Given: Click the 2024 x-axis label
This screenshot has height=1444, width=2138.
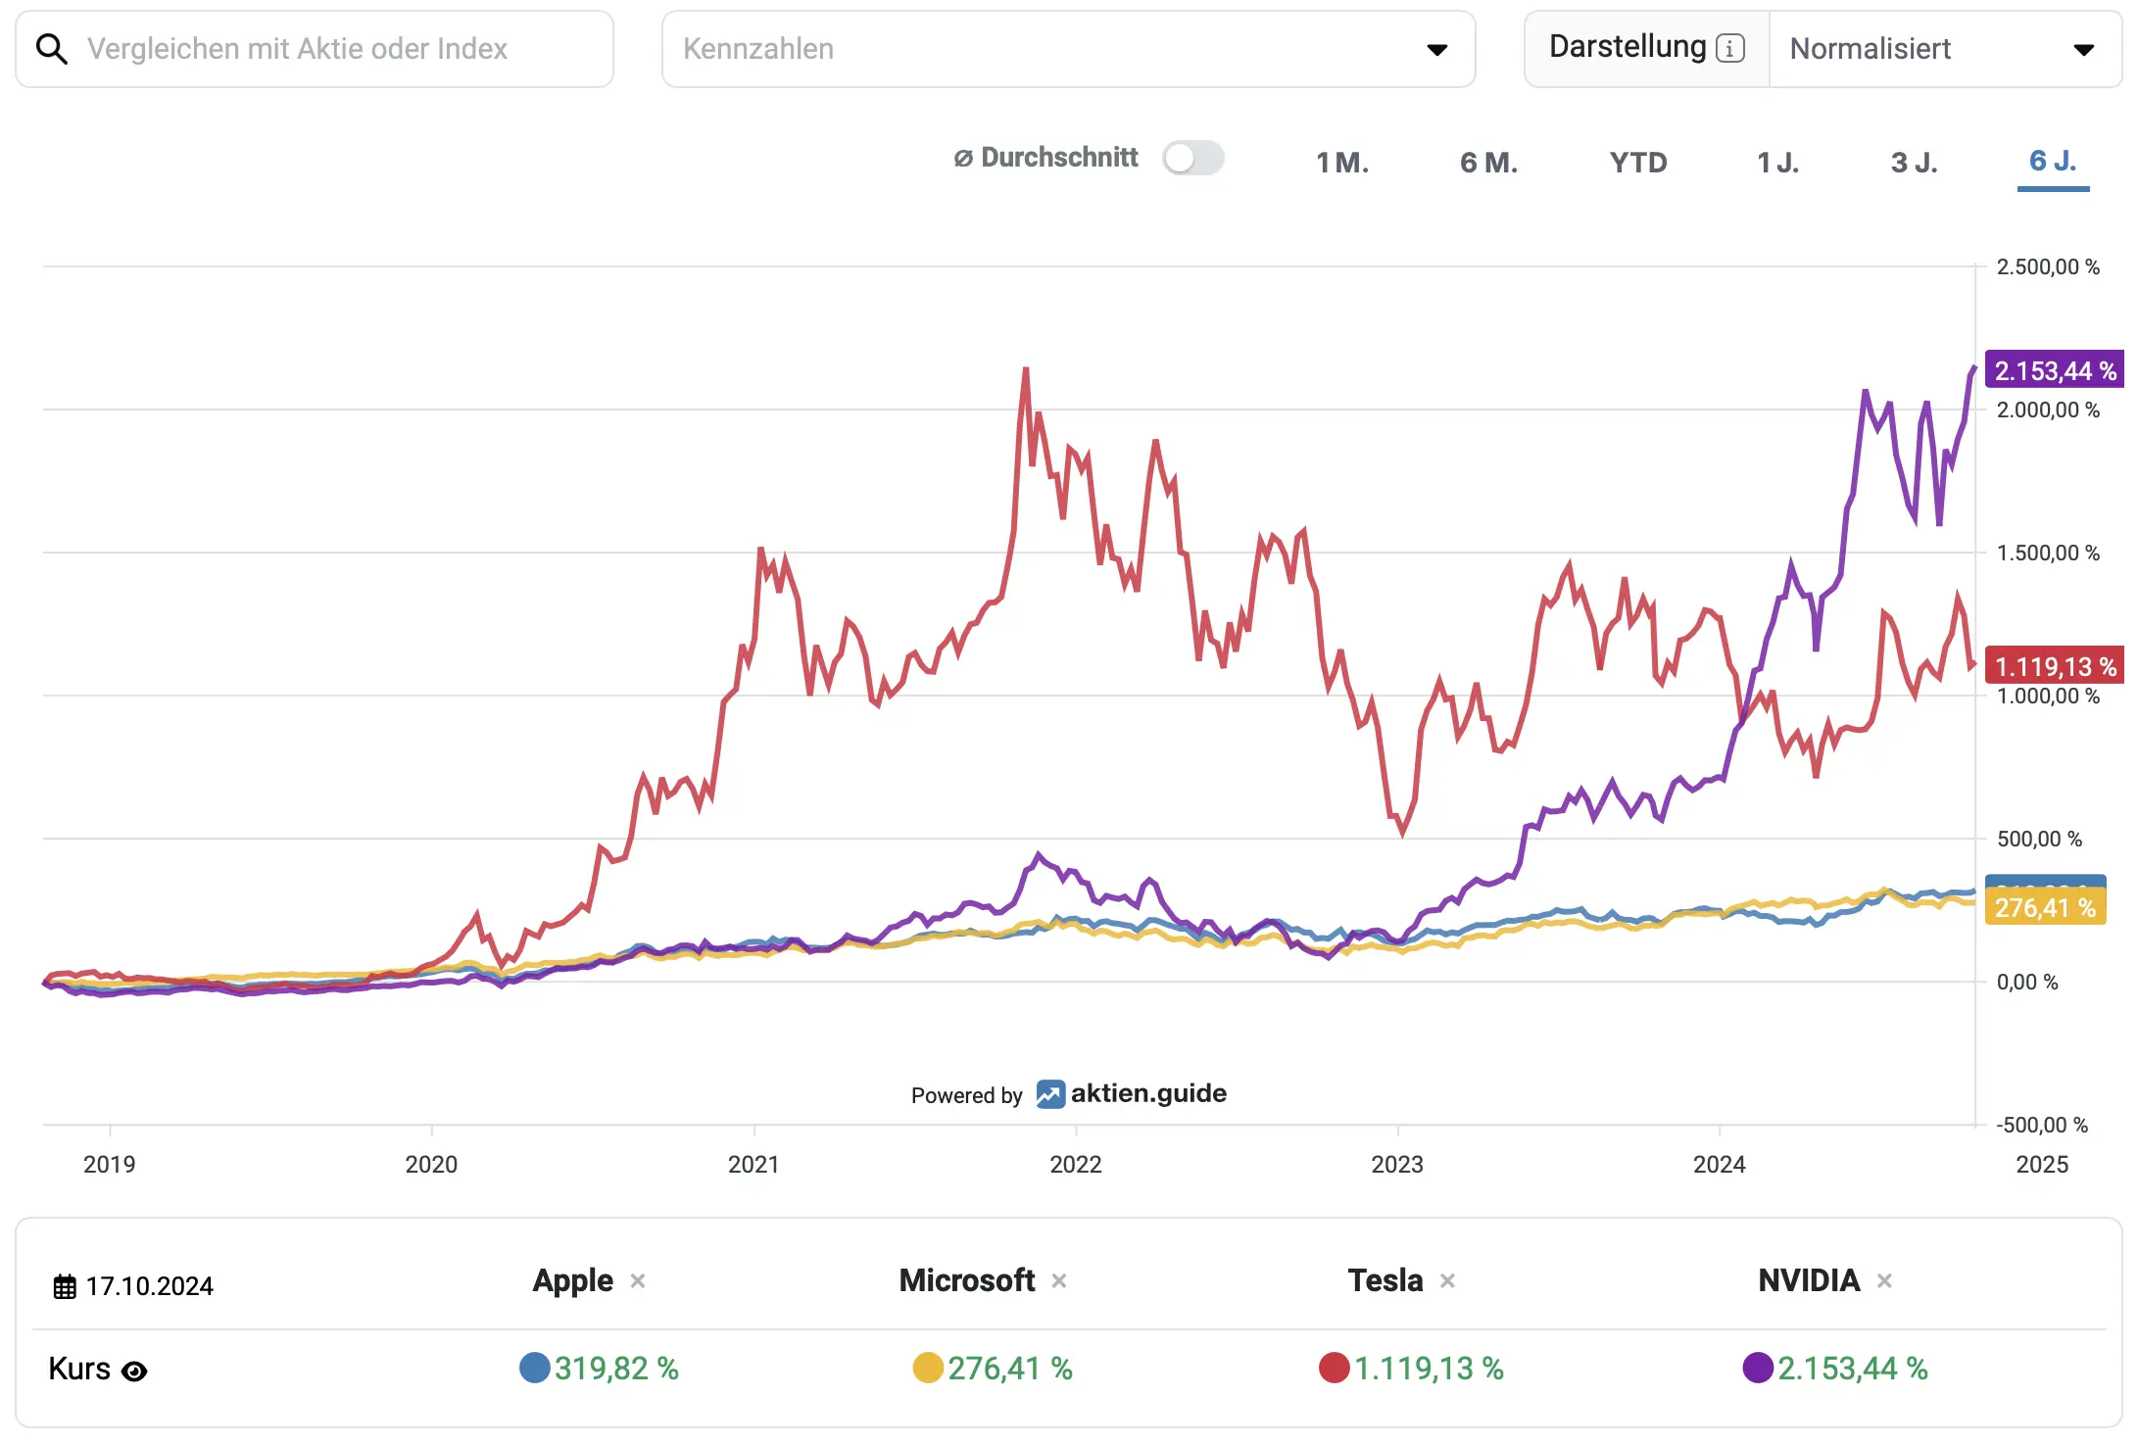Looking at the screenshot, I should pyautogui.click(x=1720, y=1165).
